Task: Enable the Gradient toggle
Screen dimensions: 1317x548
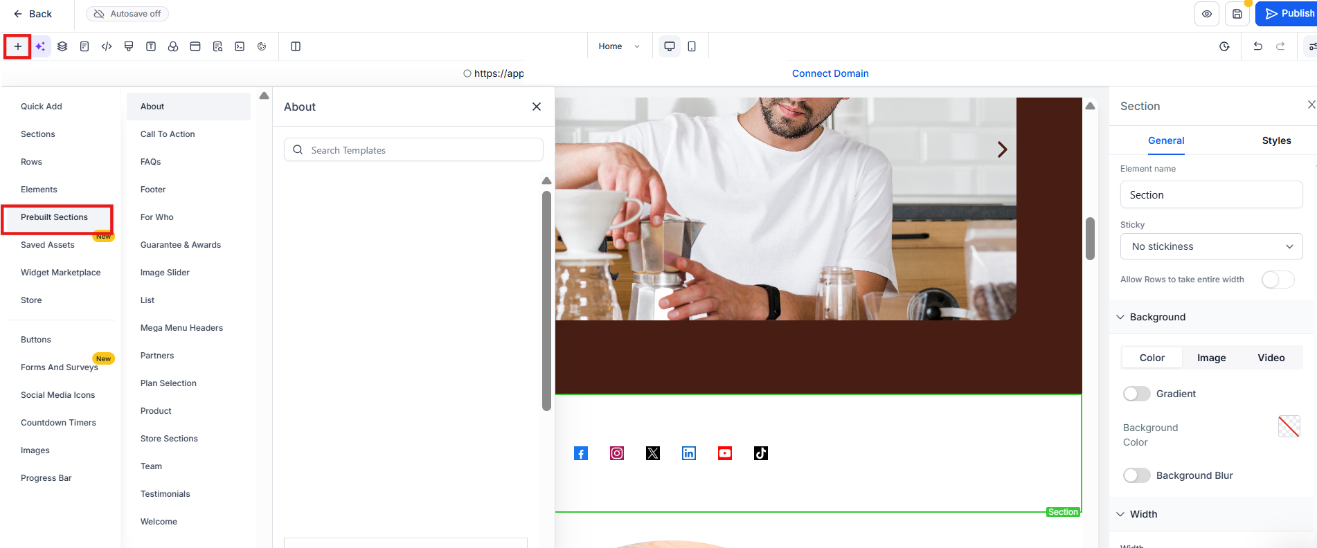Action: point(1136,394)
